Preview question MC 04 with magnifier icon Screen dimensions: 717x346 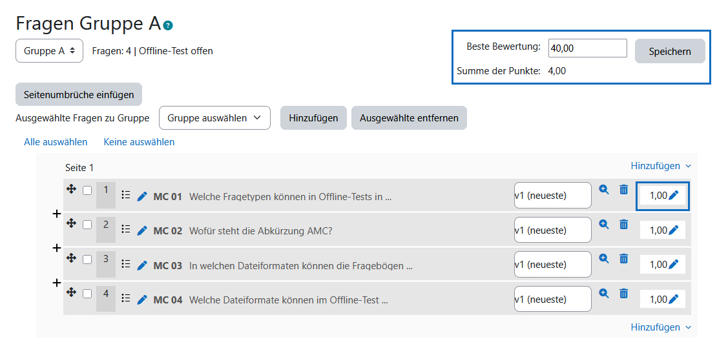pyautogui.click(x=604, y=294)
